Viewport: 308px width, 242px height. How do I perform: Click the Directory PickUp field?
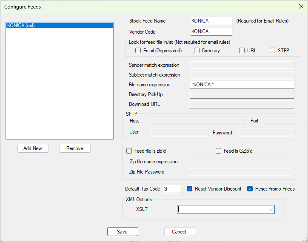point(242,94)
